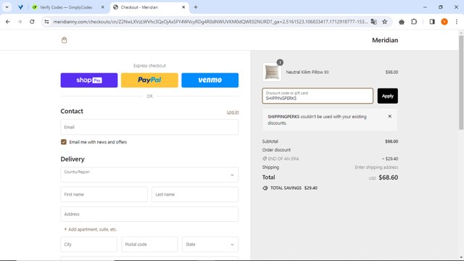Open the tab search chevron
Screen dimensions: 464x261
click(7, 7)
